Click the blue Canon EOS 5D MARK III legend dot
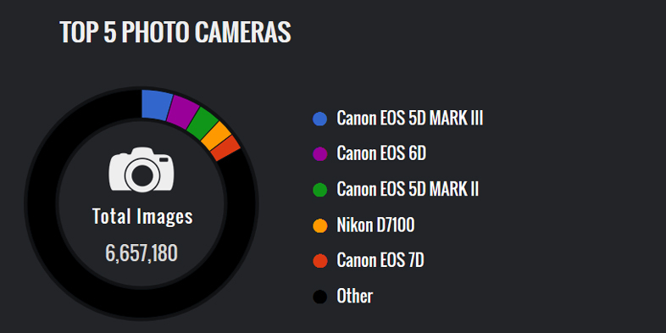The height and width of the screenshot is (333, 666). pos(319,119)
